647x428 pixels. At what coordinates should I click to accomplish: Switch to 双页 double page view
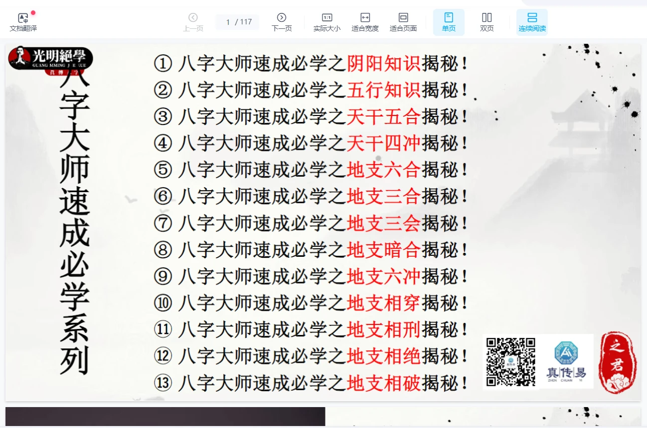pos(486,22)
